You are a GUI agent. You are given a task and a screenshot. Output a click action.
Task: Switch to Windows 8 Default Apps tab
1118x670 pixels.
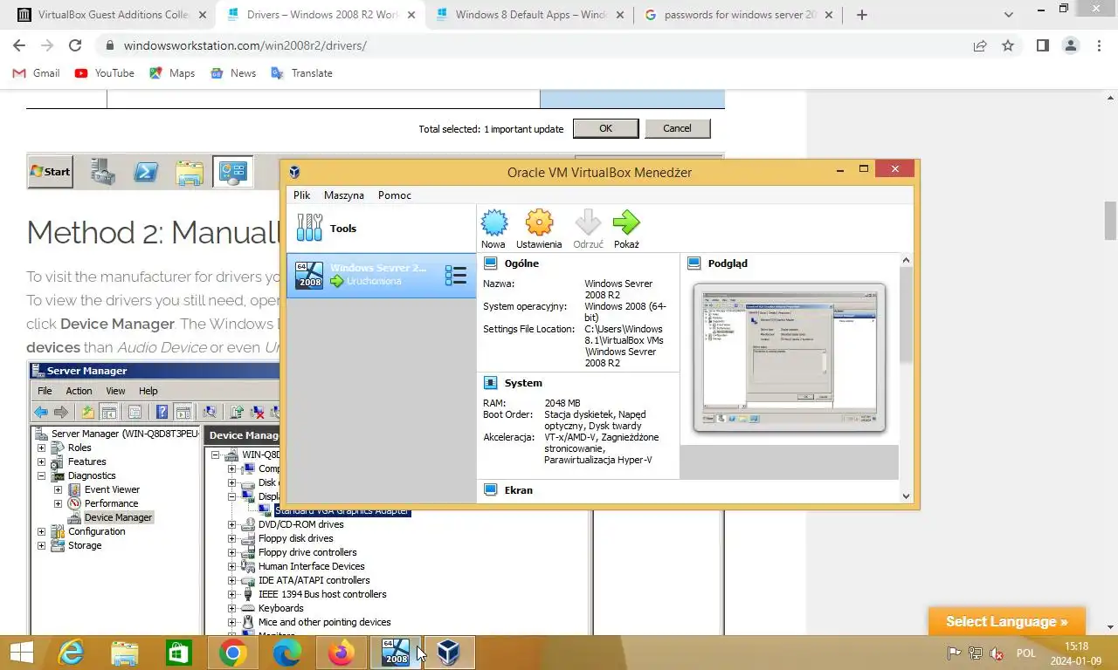point(530,15)
